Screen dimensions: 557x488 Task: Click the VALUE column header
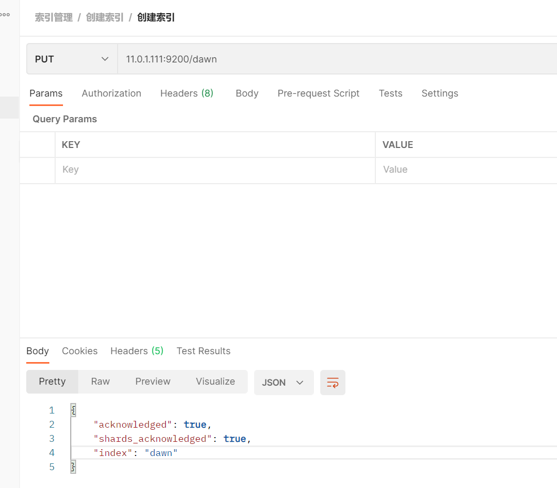pos(398,145)
